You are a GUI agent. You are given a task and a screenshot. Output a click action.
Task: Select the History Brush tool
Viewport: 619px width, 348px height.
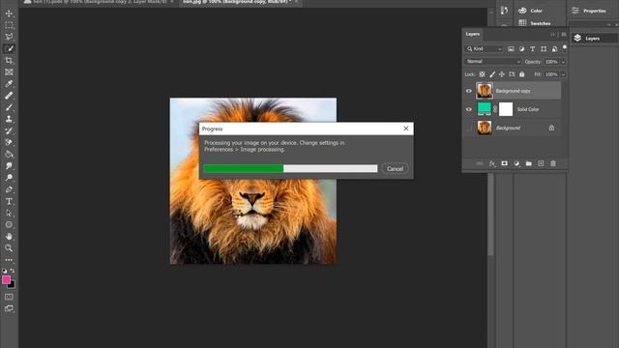tap(9, 130)
